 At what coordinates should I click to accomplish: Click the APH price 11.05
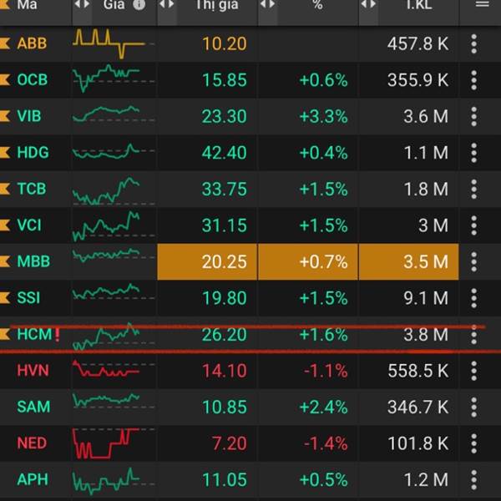(225, 480)
